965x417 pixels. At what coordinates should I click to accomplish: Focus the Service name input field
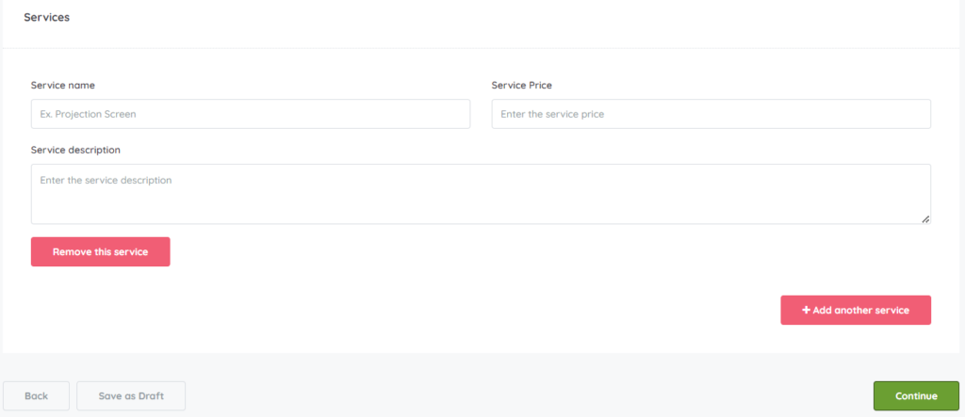click(x=250, y=114)
